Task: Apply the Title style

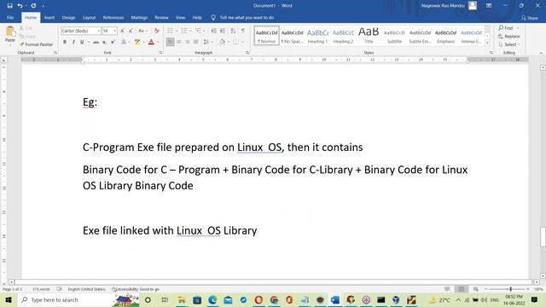Action: (x=369, y=36)
